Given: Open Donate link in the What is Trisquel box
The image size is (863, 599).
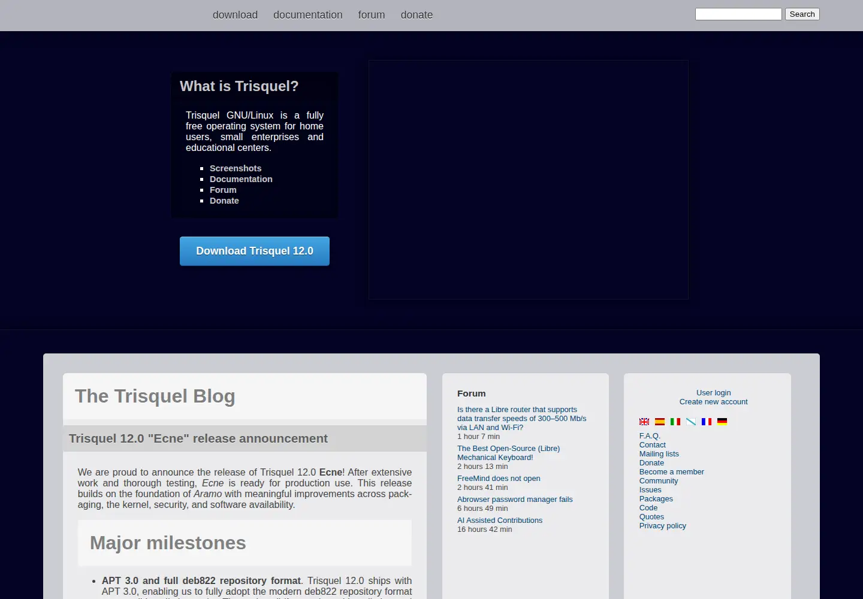Looking at the screenshot, I should [224, 201].
